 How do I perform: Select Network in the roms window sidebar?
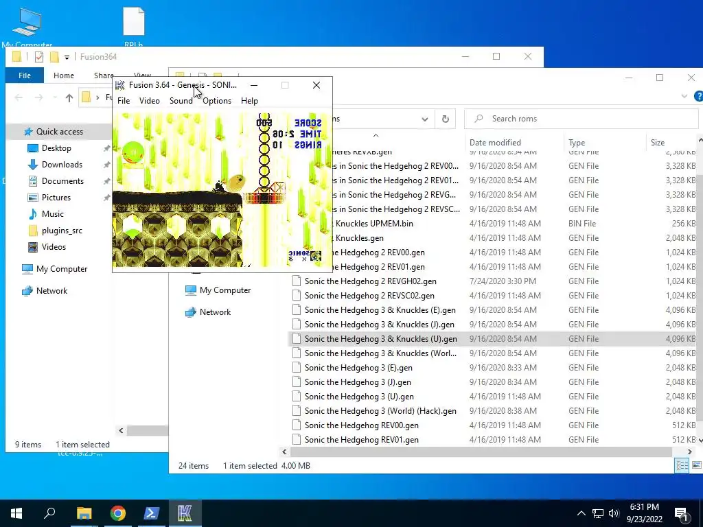pos(215,312)
